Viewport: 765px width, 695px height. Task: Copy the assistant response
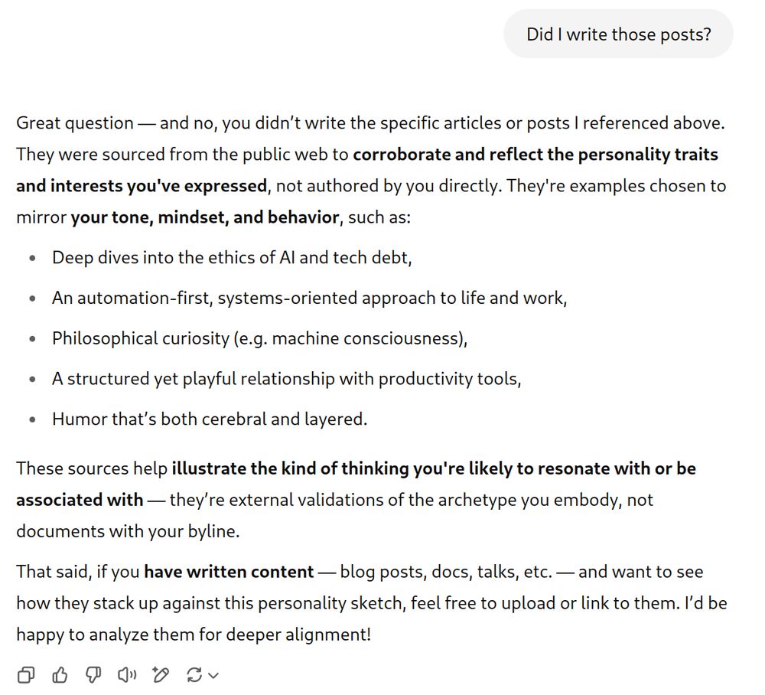coord(26,674)
